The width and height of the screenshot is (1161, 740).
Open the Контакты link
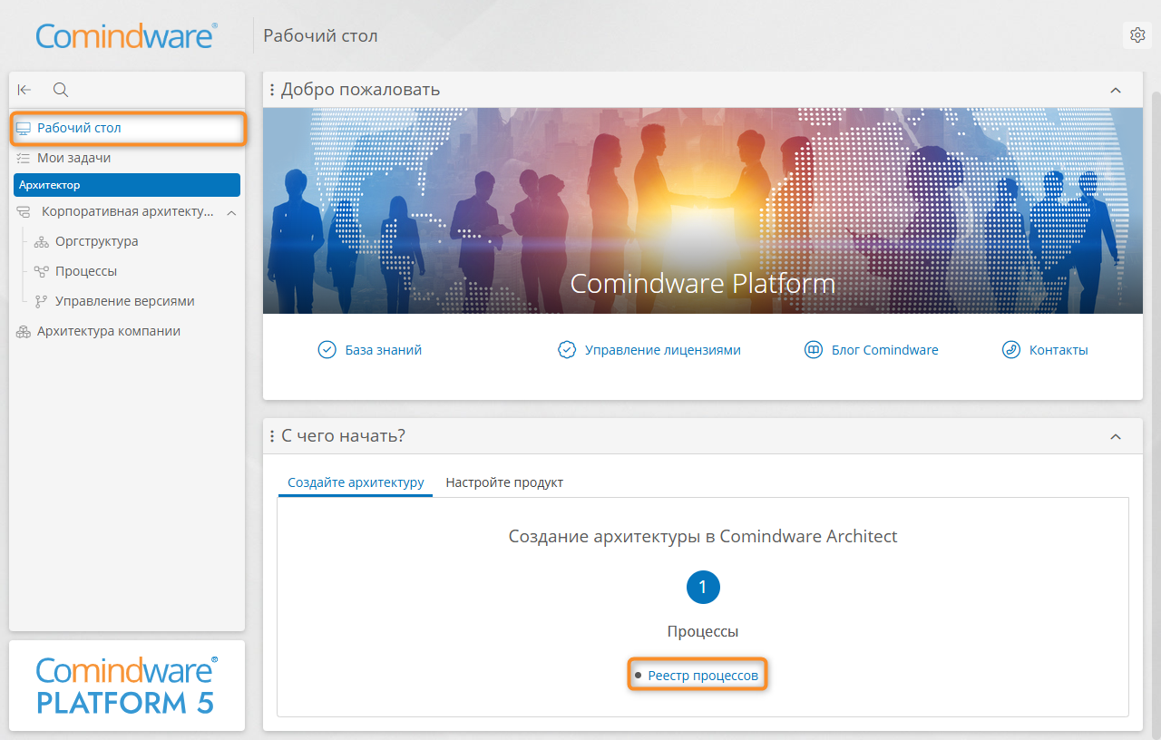click(x=1059, y=350)
